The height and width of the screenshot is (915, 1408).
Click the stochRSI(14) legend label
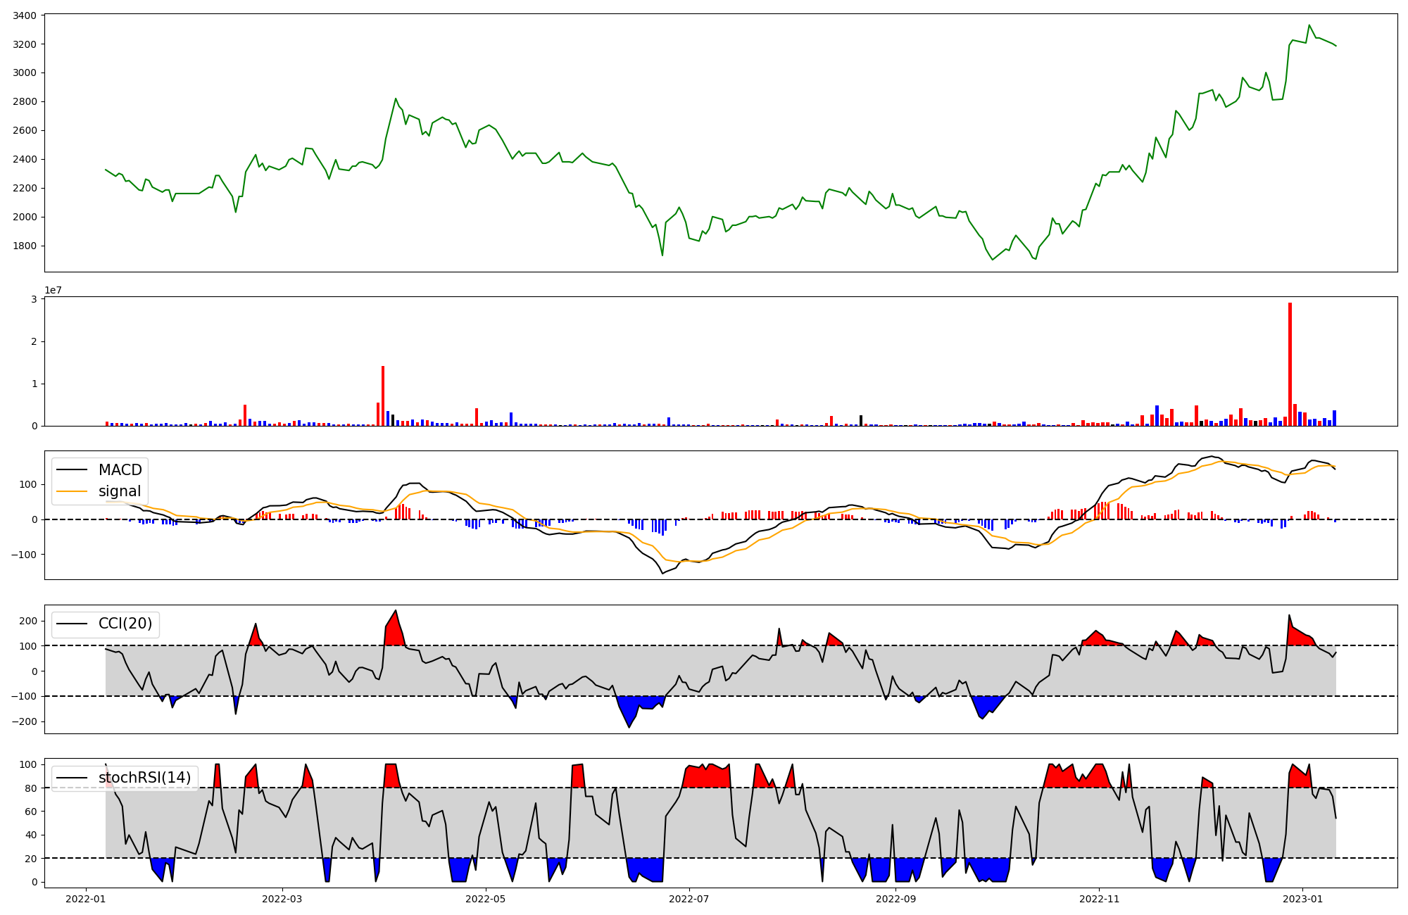[x=144, y=778]
